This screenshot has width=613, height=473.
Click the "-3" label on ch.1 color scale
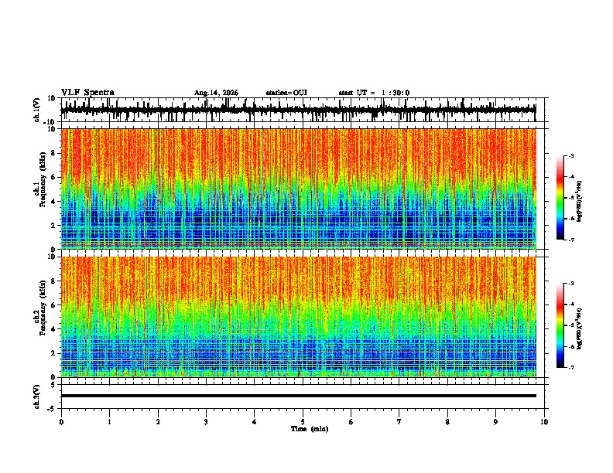(571, 155)
